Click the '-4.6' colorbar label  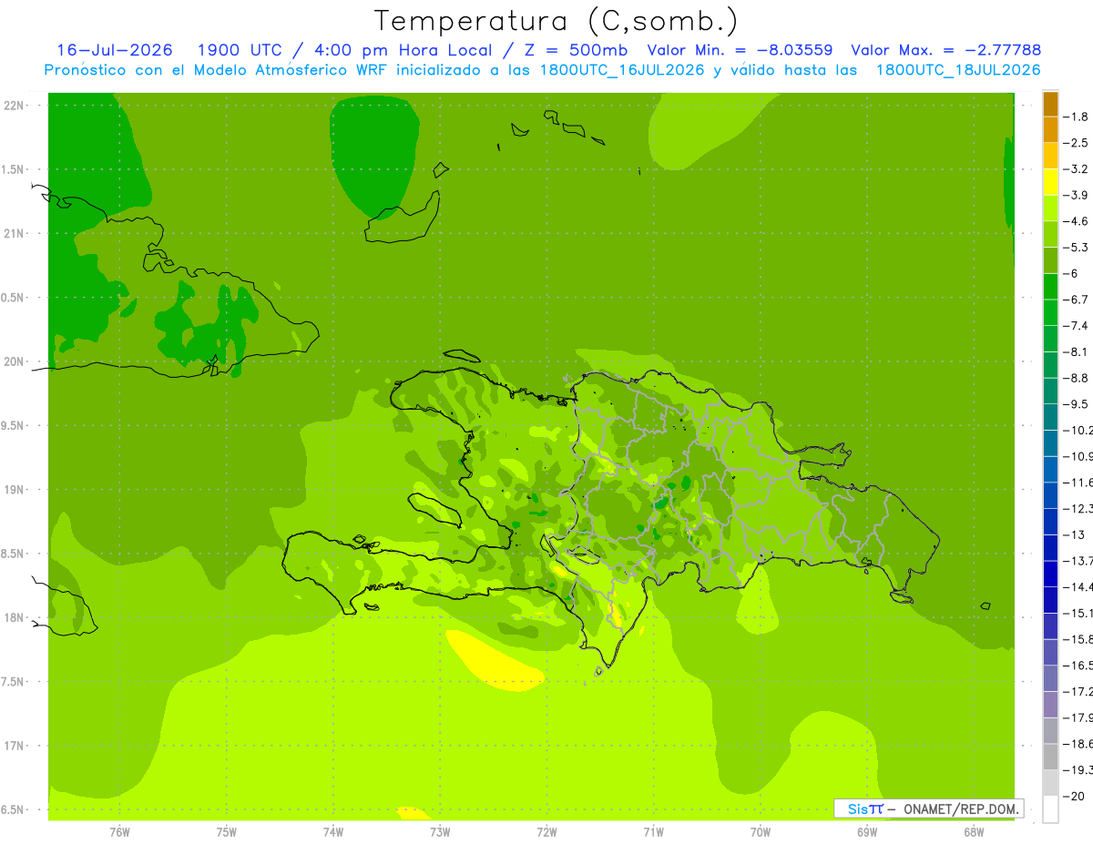(x=1076, y=221)
